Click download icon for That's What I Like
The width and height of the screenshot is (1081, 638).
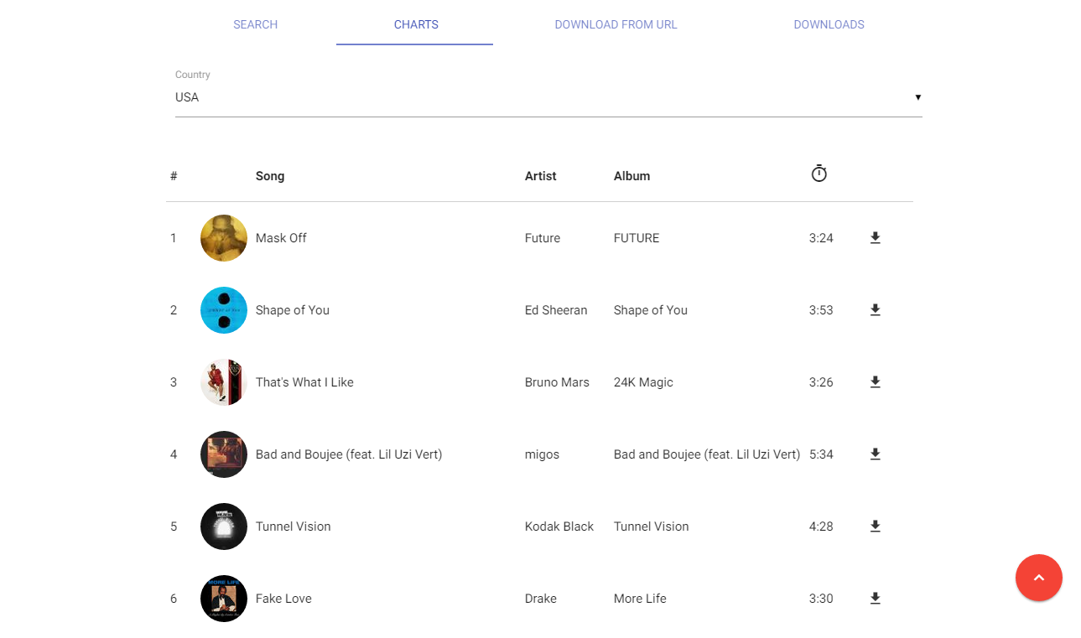pyautogui.click(x=875, y=382)
